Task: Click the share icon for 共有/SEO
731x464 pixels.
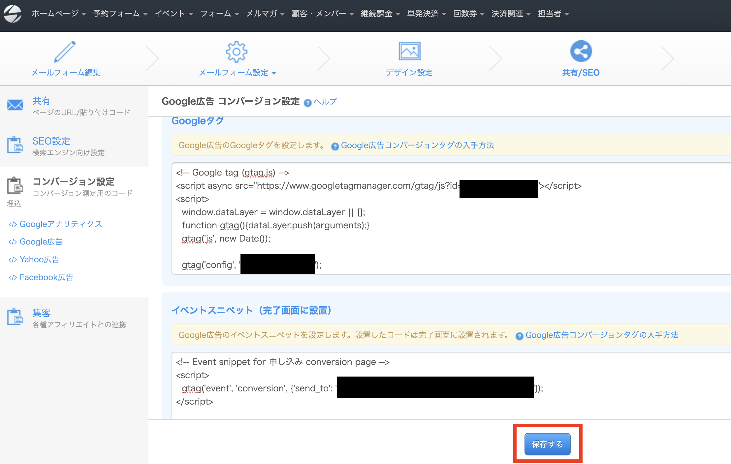Action: pyautogui.click(x=581, y=51)
